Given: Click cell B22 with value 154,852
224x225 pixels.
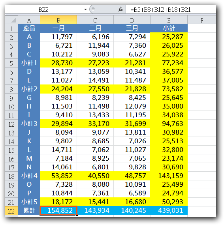Looking at the screenshot, I should click(x=58, y=211).
